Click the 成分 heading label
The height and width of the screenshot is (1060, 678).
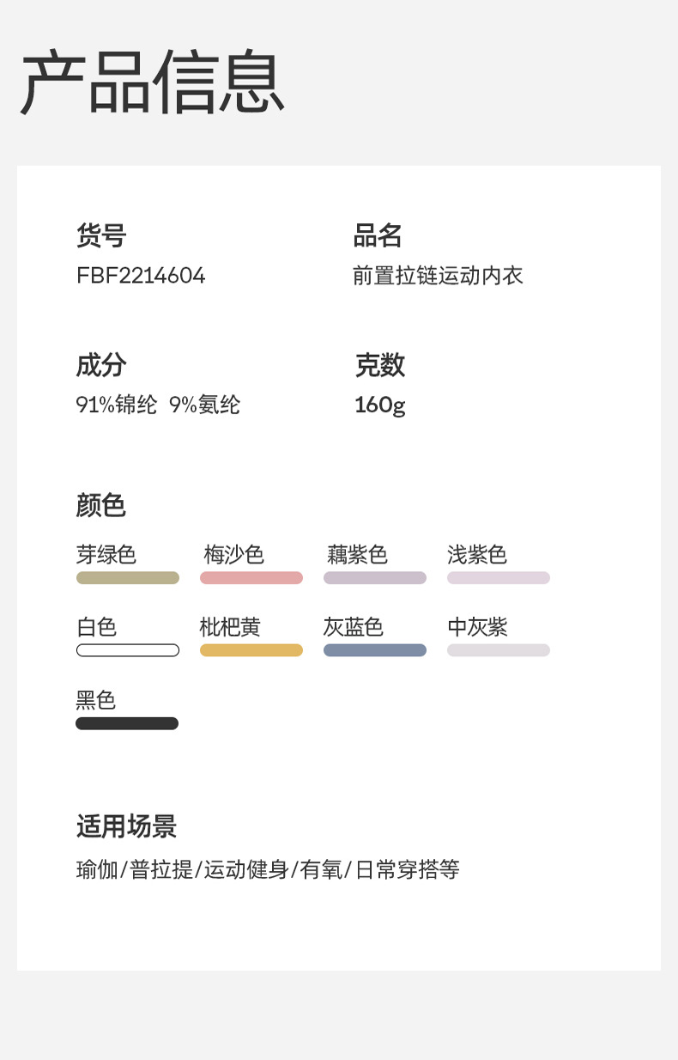coord(101,365)
